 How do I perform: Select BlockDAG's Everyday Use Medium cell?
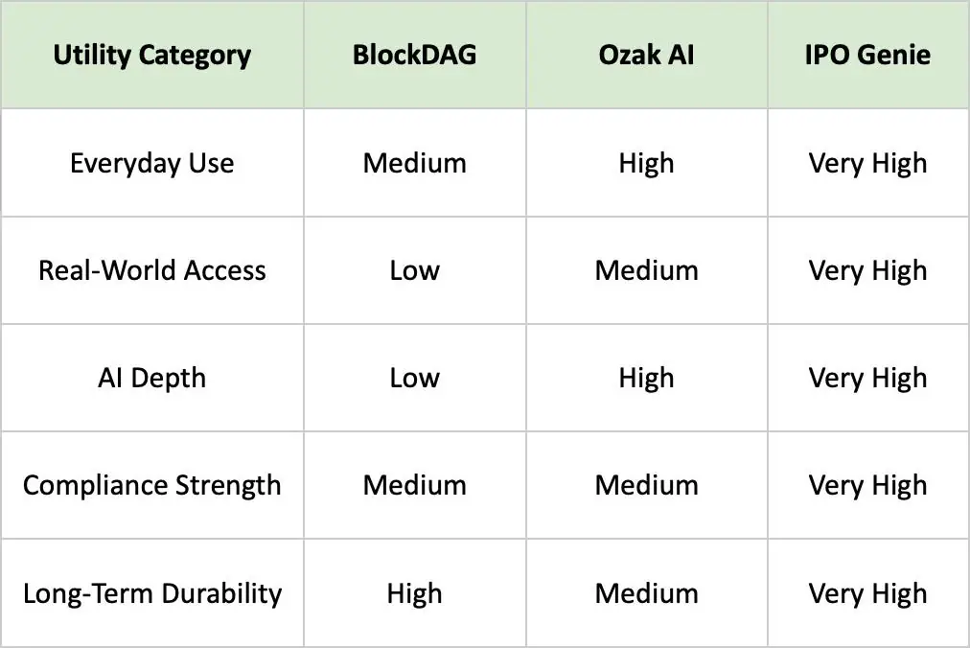[x=414, y=163]
